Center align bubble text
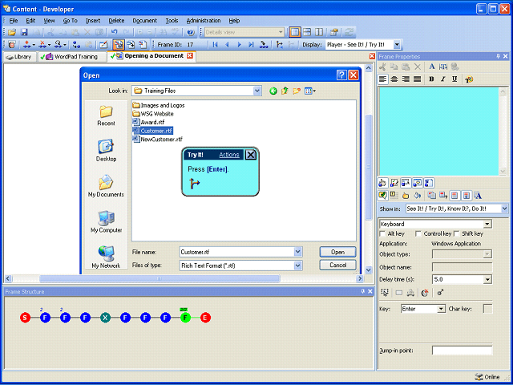This screenshot has width=513, height=385. tap(394, 79)
